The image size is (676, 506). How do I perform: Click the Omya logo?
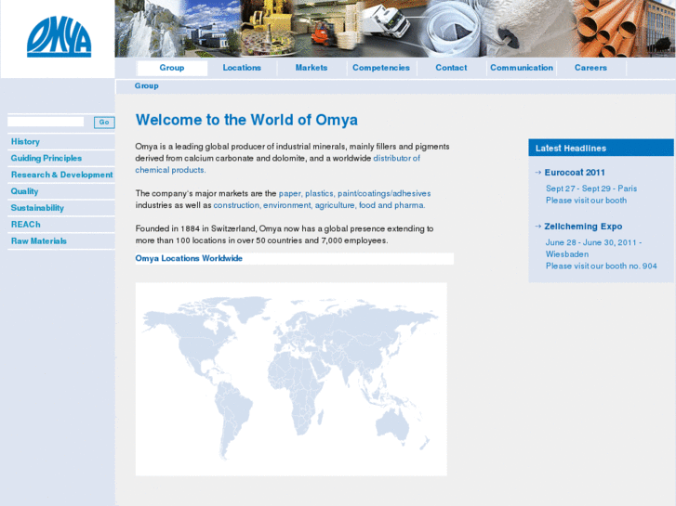click(60, 36)
